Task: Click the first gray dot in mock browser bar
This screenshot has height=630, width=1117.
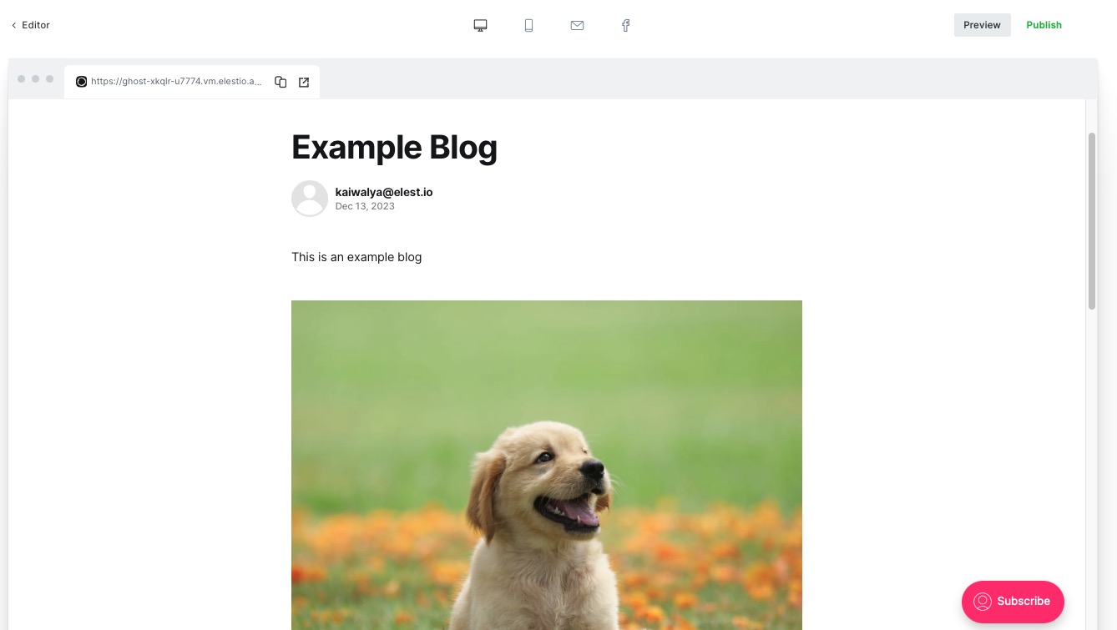Action: pos(21,79)
